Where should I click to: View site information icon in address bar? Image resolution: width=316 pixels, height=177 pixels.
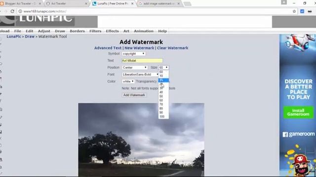tap(20, 11)
